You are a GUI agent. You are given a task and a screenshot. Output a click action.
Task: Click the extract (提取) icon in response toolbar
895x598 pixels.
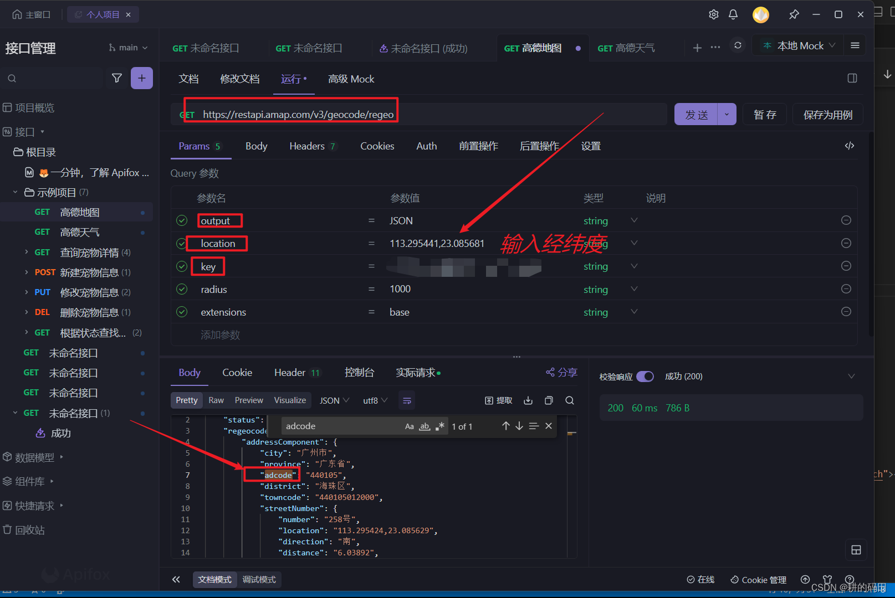click(499, 400)
